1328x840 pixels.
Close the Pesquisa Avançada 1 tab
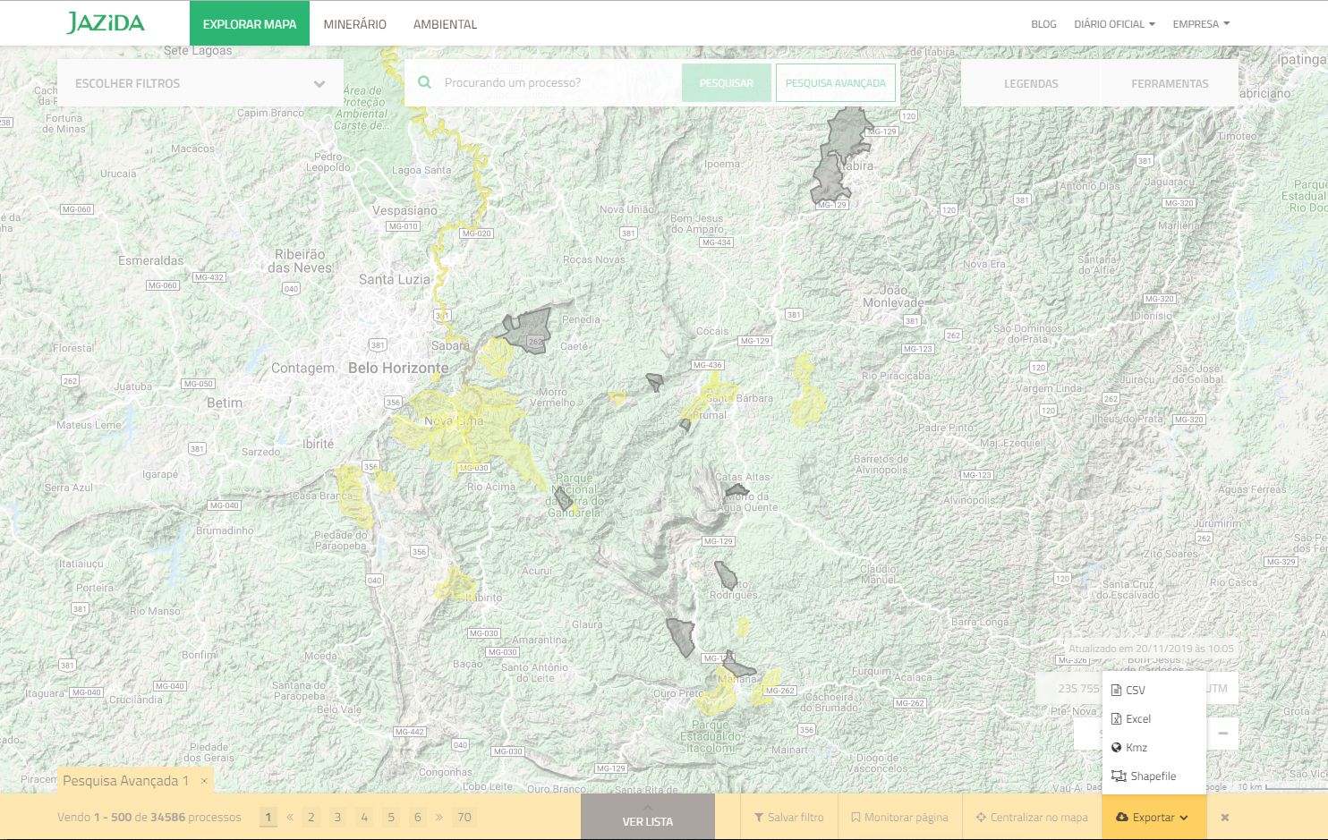point(204,781)
